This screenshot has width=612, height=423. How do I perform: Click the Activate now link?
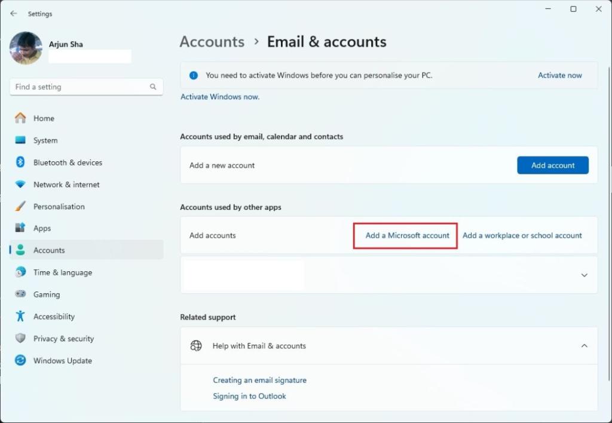pos(559,75)
